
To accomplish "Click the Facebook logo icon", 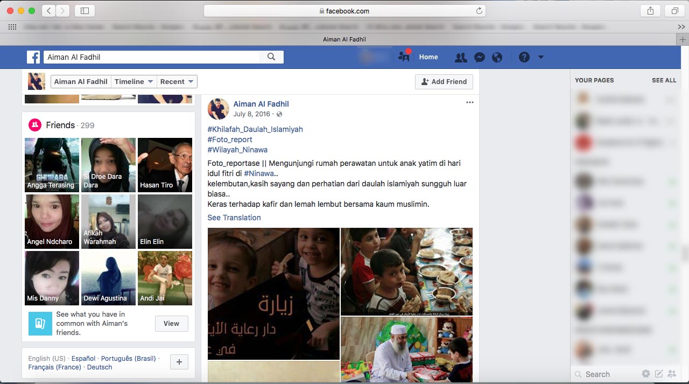I will (x=33, y=57).
